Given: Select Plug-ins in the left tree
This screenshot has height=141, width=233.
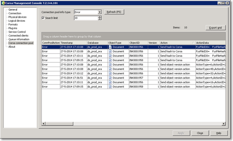Looking at the screenshot, I should tap(13, 28).
